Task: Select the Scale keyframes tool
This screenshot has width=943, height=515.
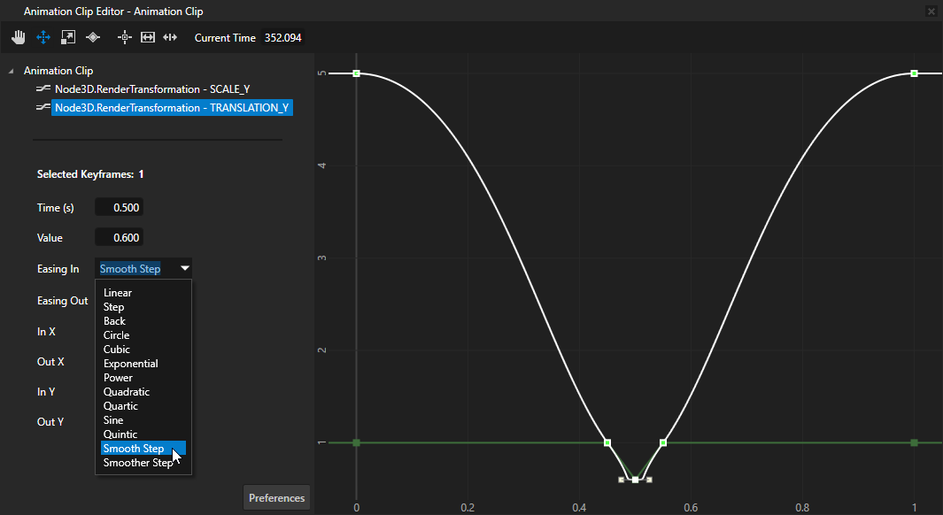Action: tap(67, 37)
